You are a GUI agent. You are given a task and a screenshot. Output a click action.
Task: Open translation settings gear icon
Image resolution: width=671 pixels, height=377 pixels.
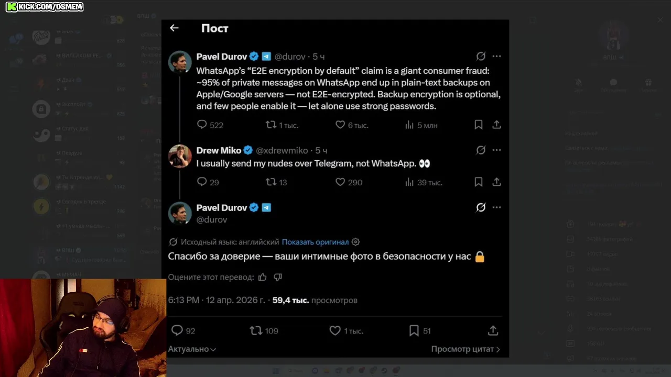coord(356,242)
